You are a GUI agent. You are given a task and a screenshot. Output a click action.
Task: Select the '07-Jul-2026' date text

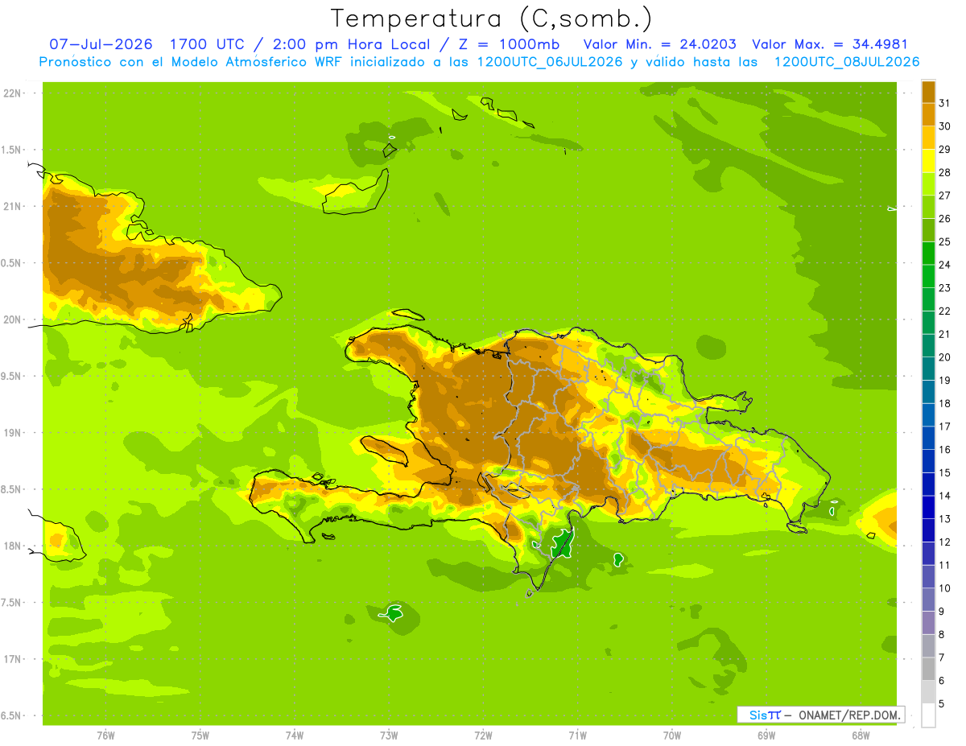pos(101,44)
